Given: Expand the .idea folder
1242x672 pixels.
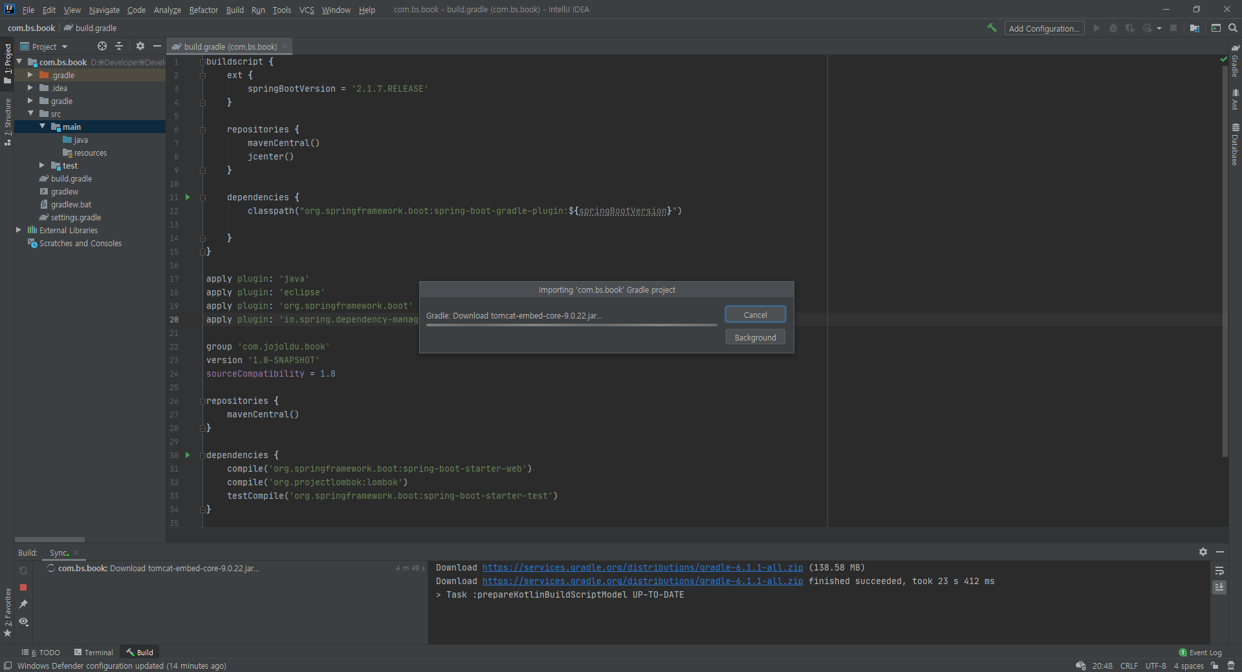Looking at the screenshot, I should pos(30,88).
